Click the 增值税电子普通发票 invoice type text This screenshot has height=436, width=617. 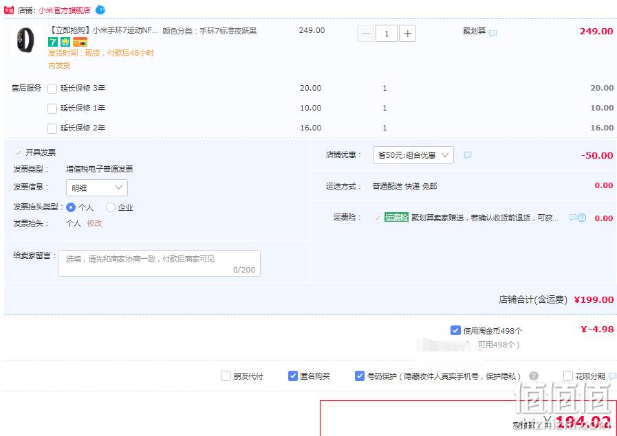100,170
